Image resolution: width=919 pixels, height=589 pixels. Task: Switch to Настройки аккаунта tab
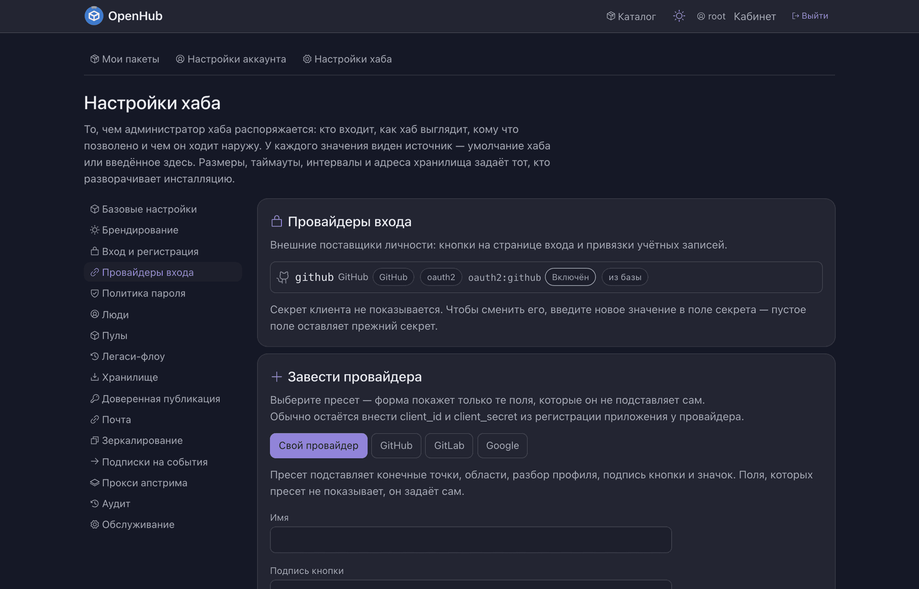(231, 59)
